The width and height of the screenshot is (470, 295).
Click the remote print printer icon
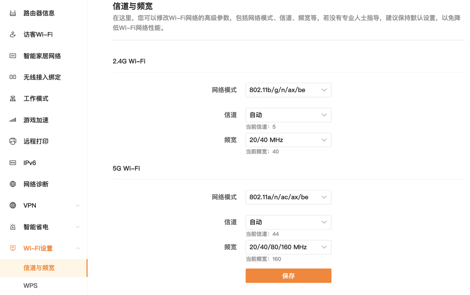(x=13, y=141)
